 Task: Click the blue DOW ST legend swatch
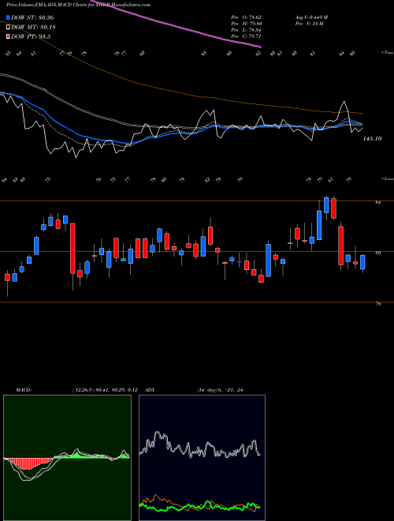pyautogui.click(x=8, y=17)
